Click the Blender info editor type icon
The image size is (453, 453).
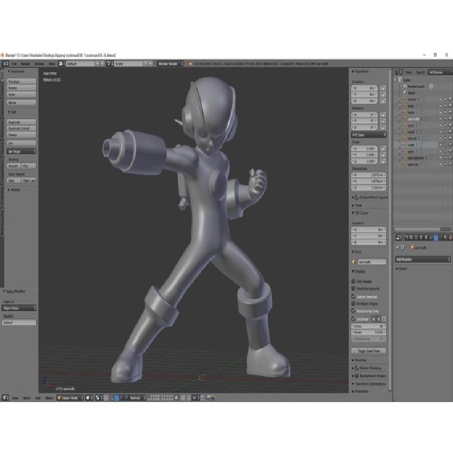[x=5, y=64]
